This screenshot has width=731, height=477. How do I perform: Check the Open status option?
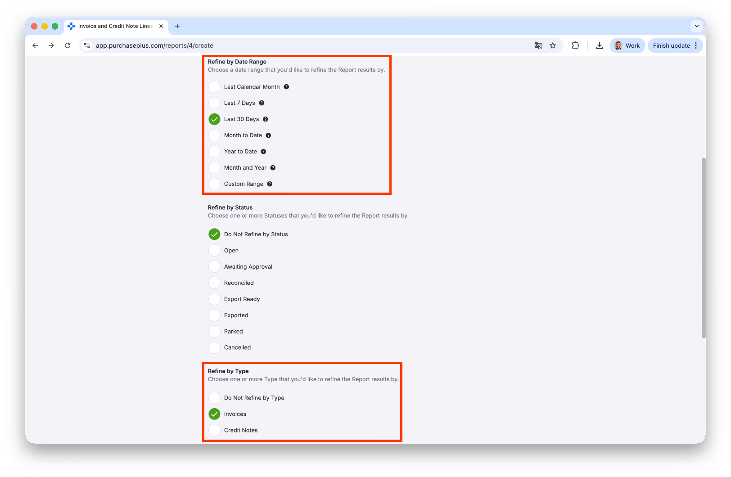[x=214, y=251]
